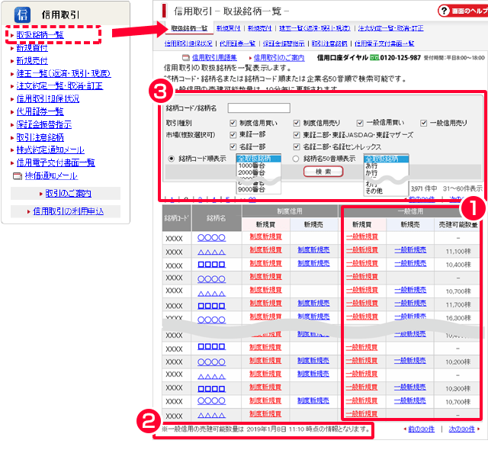The image size is (488, 450).
Task: Toggle 東証二部・東証JASDAQ・東証マザーズ checkbox
Action: (x=297, y=135)
